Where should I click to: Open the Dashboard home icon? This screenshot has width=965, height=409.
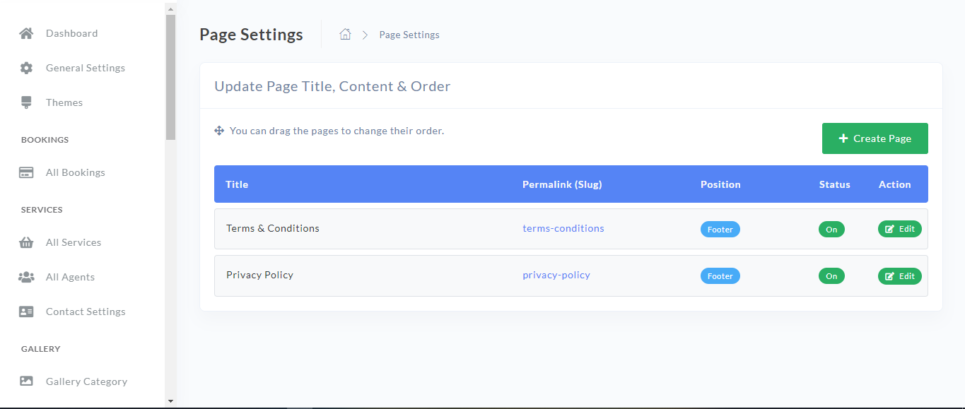click(x=26, y=32)
